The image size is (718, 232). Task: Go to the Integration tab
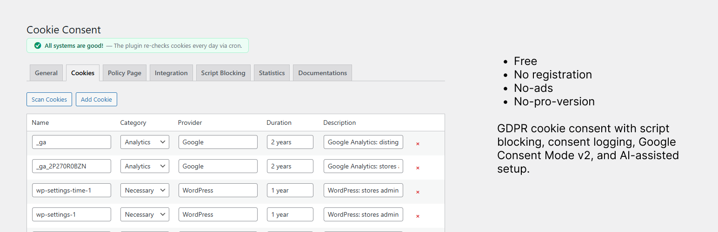pyautogui.click(x=171, y=73)
